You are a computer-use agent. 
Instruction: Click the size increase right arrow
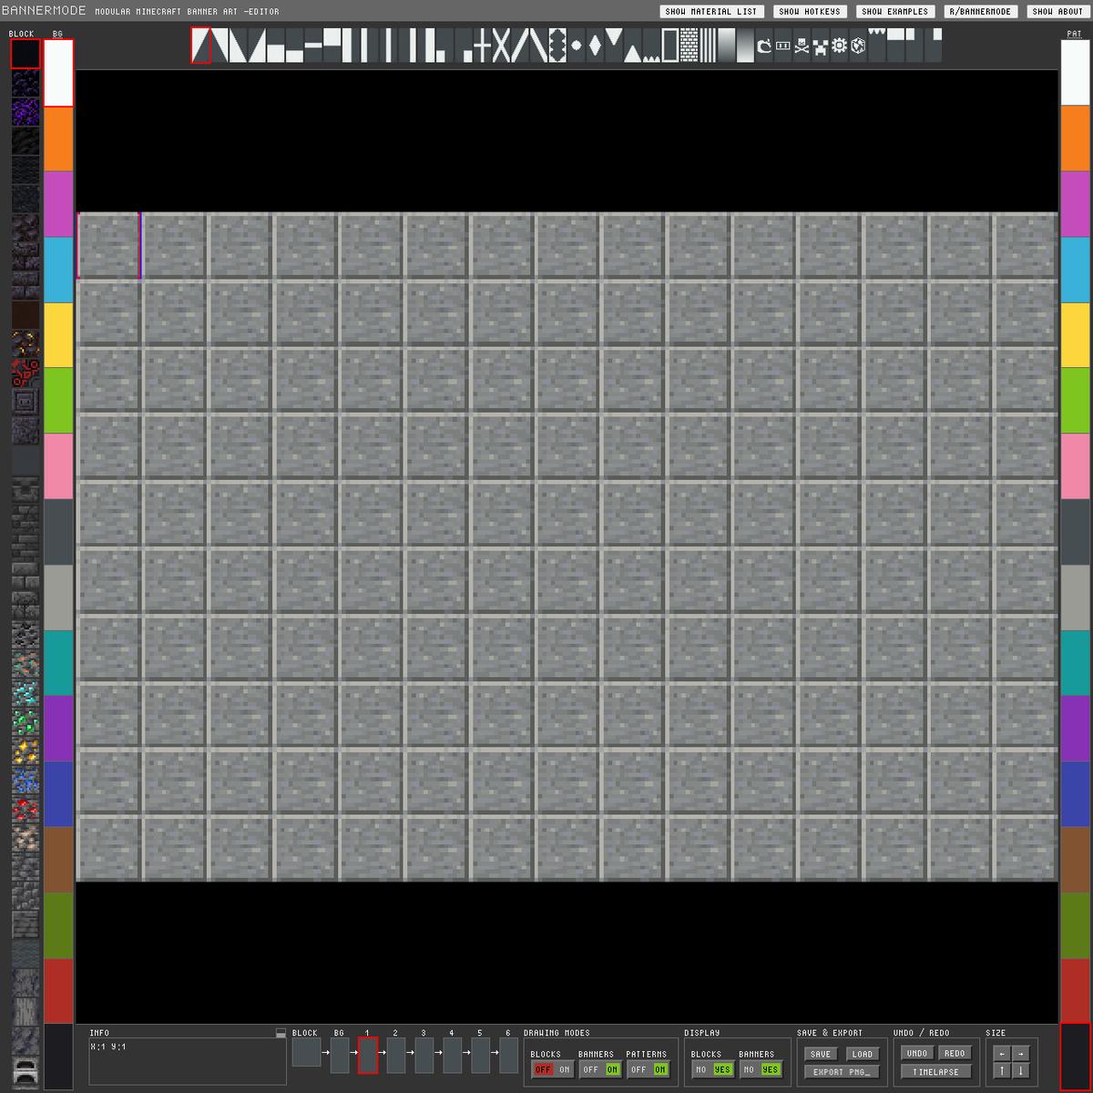[1021, 1053]
